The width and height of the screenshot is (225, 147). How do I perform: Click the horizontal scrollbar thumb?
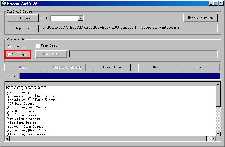(108, 138)
